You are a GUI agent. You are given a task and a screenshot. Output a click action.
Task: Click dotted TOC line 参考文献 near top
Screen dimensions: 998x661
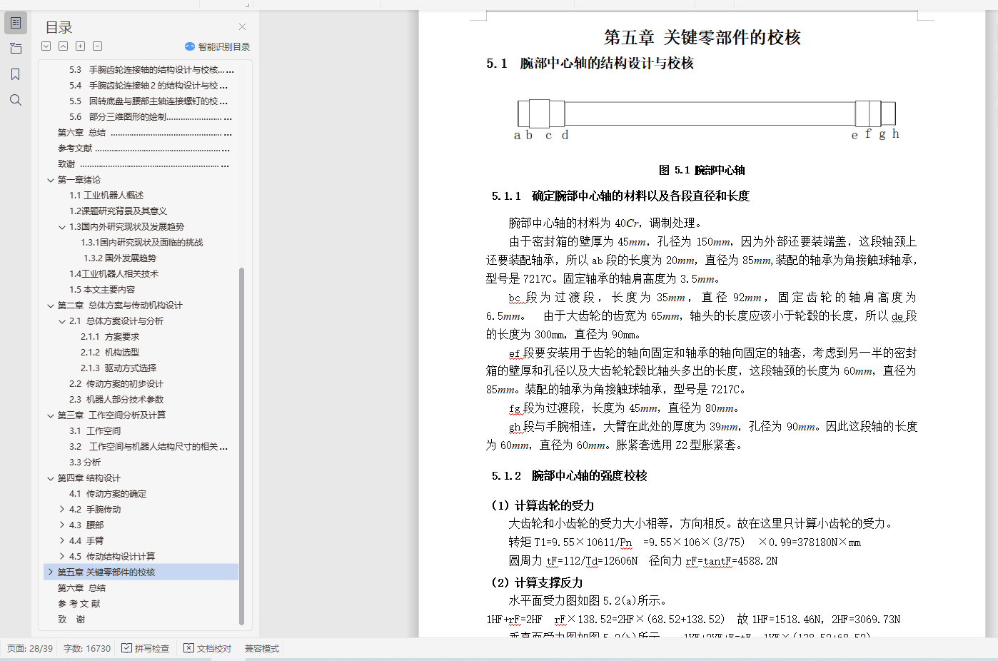[145, 148]
